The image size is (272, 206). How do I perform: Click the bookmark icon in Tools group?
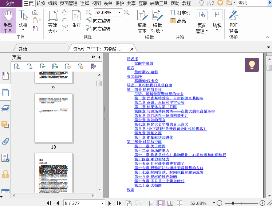coord(35,28)
